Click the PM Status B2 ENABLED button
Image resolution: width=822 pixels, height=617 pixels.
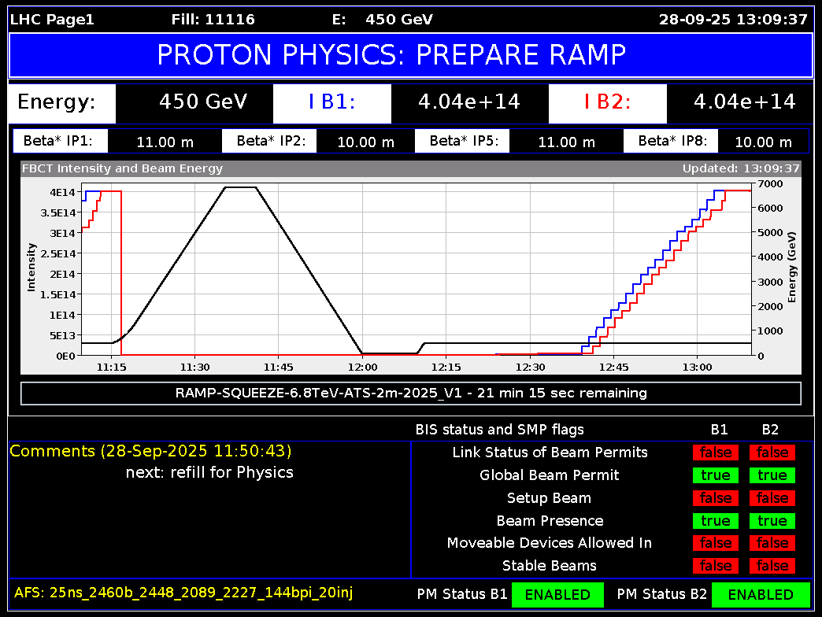(x=761, y=595)
